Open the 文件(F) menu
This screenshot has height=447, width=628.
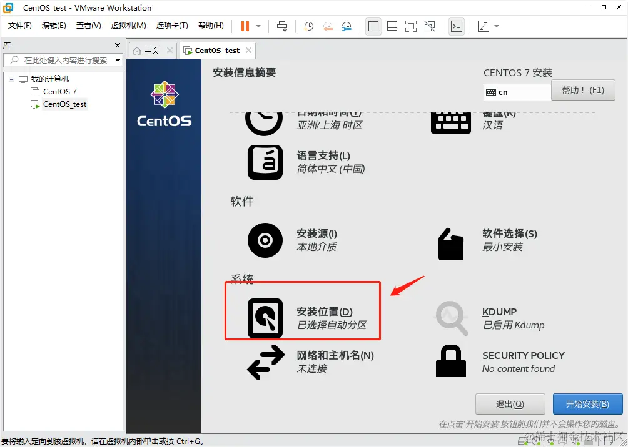pos(19,26)
